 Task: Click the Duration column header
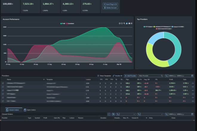(103, 118)
